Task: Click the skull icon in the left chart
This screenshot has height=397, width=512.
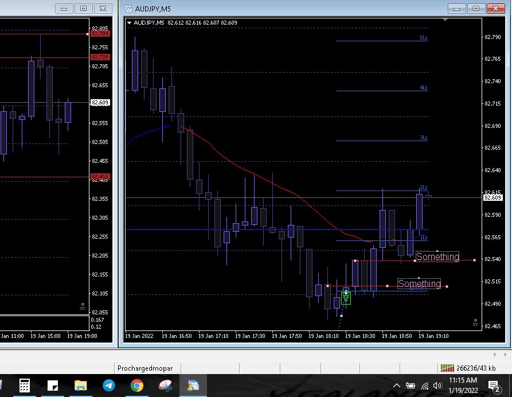Action: point(83,306)
